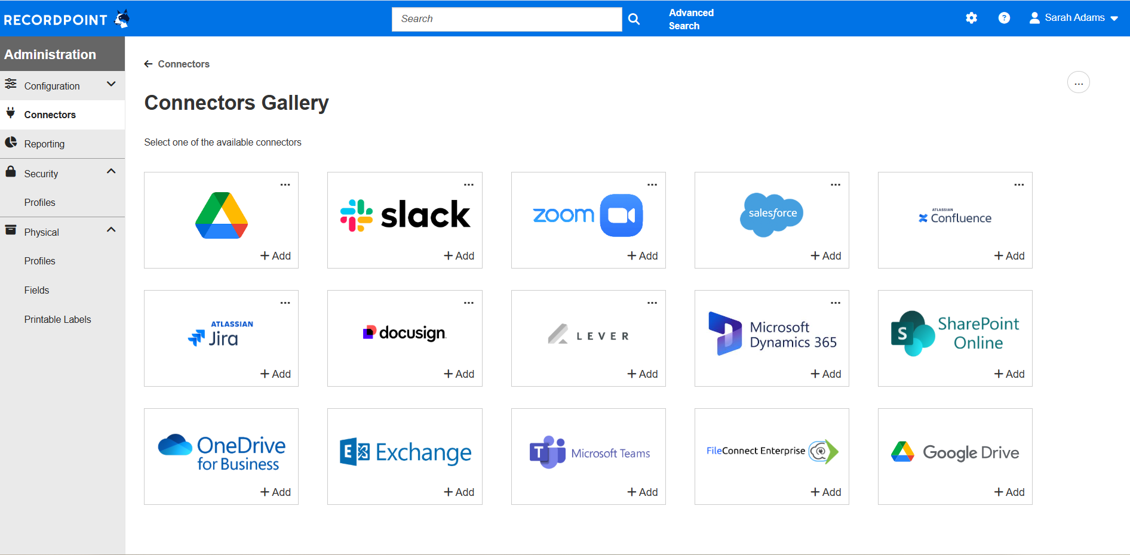Click the search magnifier icon

(x=634, y=19)
